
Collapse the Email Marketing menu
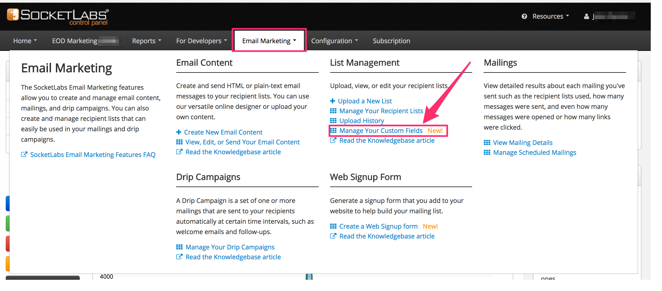pos(269,41)
